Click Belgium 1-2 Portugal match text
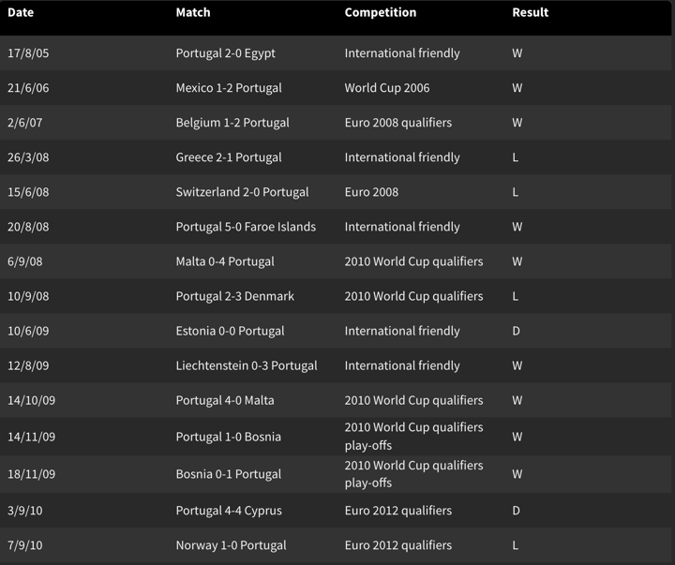The height and width of the screenshot is (565, 675). pyautogui.click(x=232, y=123)
